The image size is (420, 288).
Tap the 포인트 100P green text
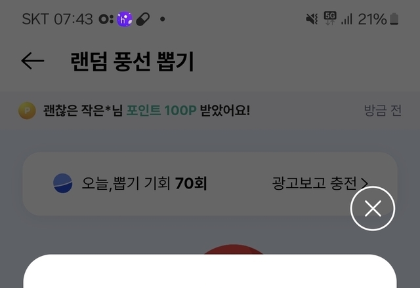161,111
